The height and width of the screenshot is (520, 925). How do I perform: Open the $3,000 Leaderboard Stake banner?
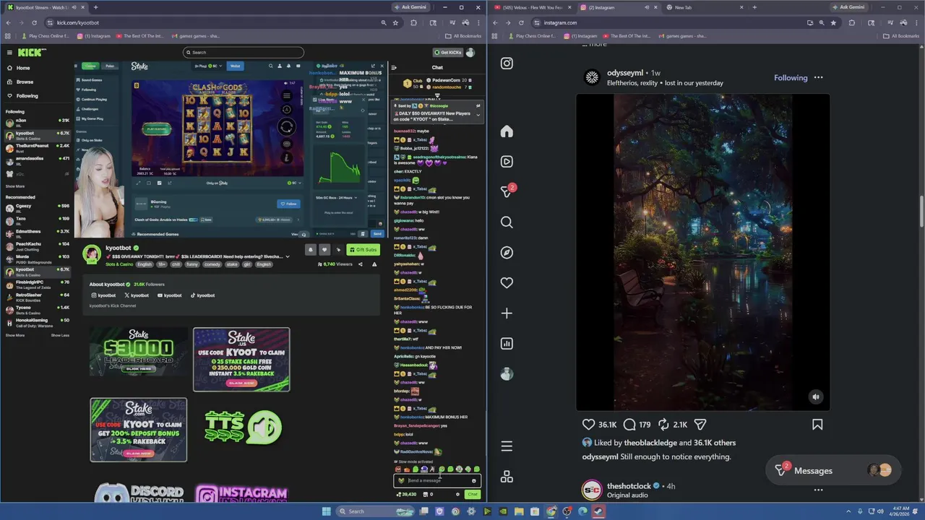(139, 352)
